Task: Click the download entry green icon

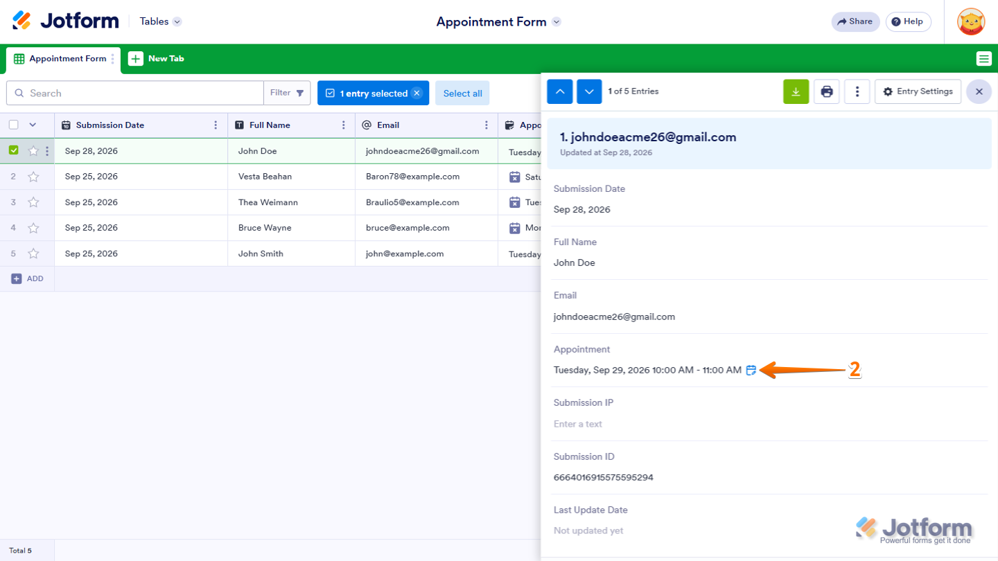Action: pos(796,91)
